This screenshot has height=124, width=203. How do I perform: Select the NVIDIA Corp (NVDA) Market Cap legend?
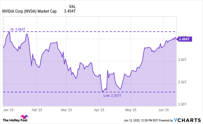29,12
